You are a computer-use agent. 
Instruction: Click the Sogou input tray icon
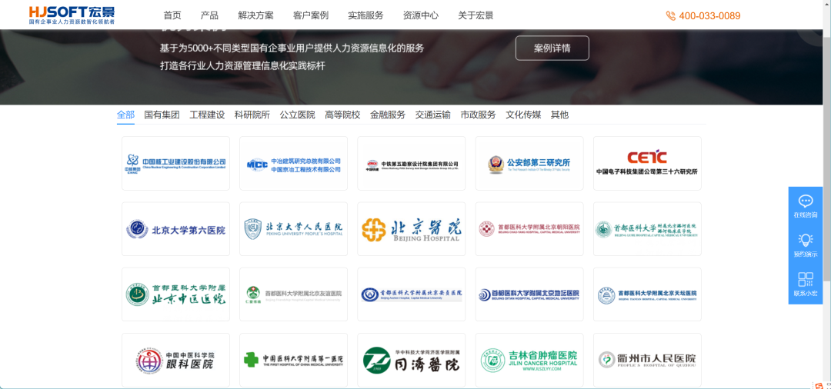point(819,384)
